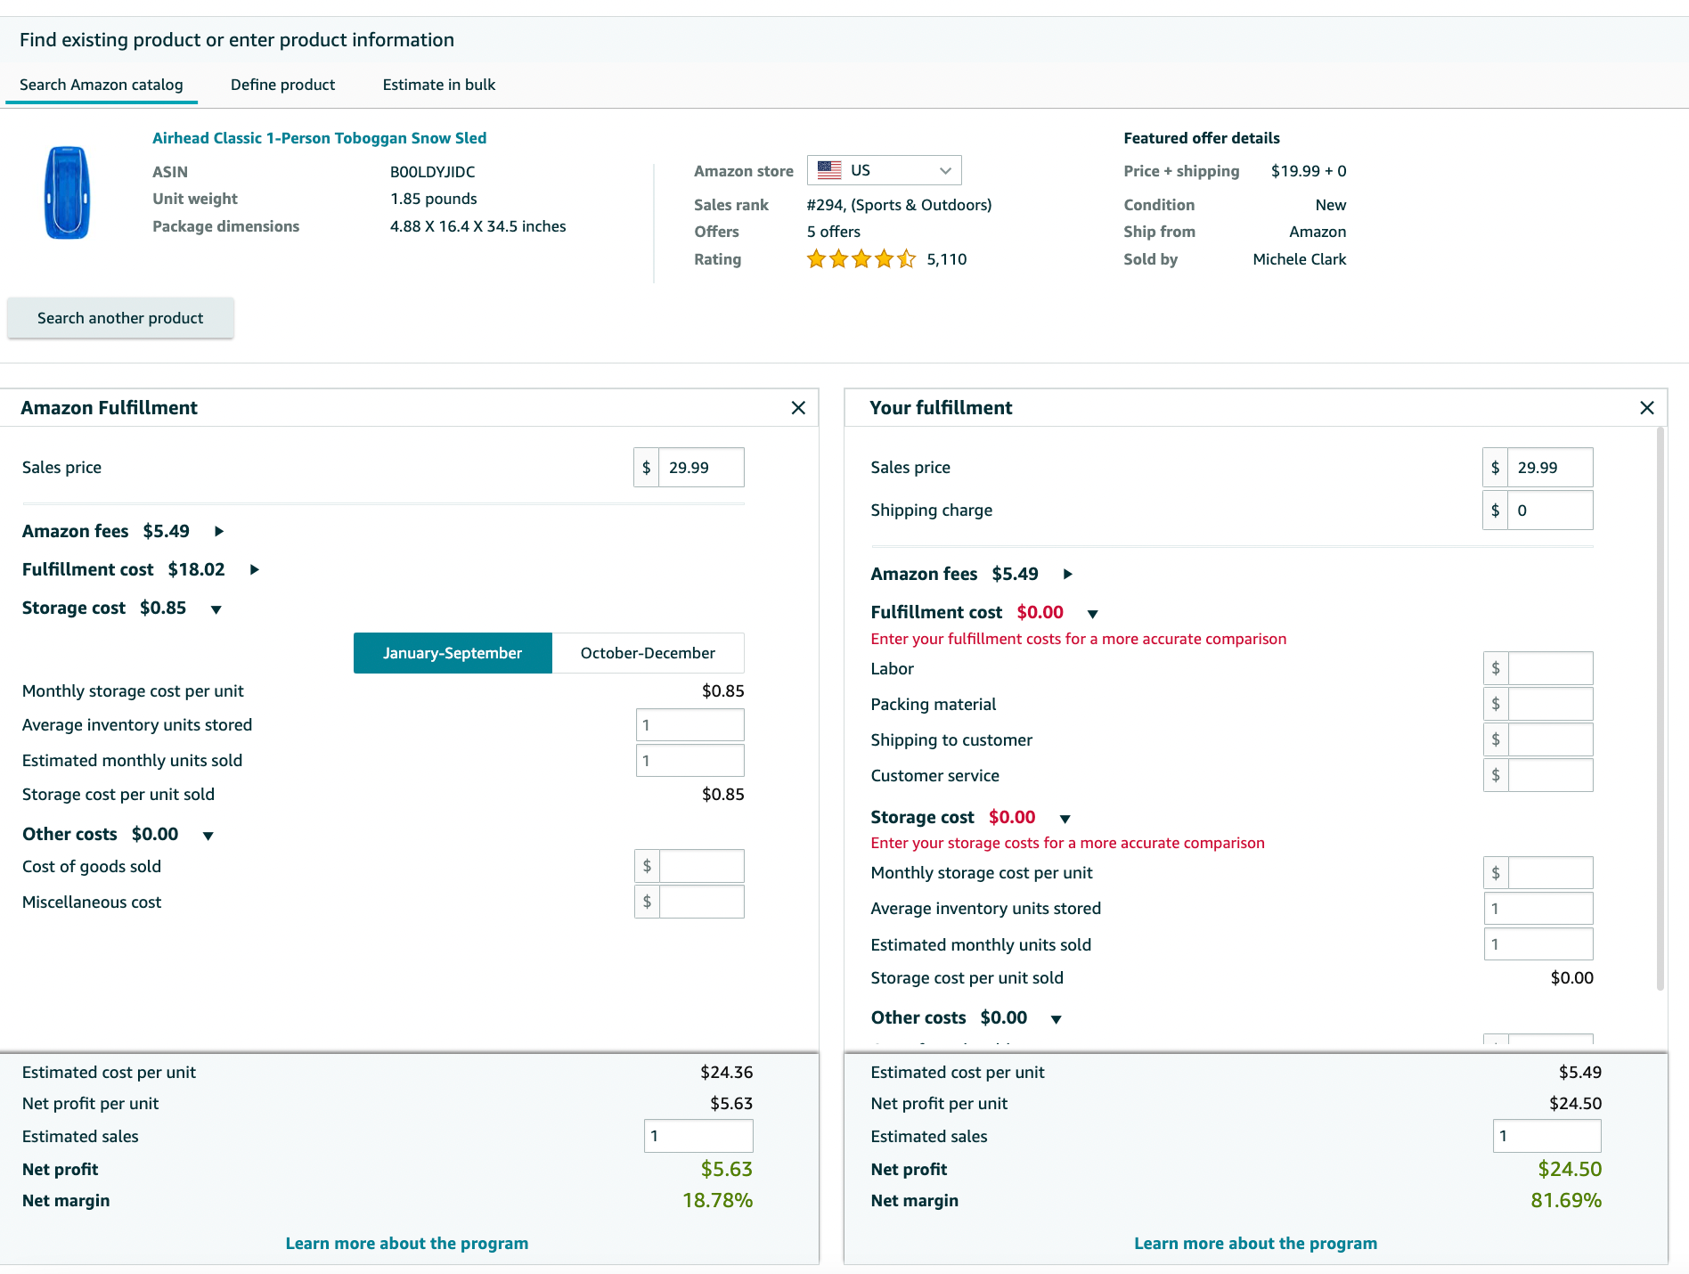
Task: Collapse Your fulfillment's Fulfillment cost section
Action: 1093,614
